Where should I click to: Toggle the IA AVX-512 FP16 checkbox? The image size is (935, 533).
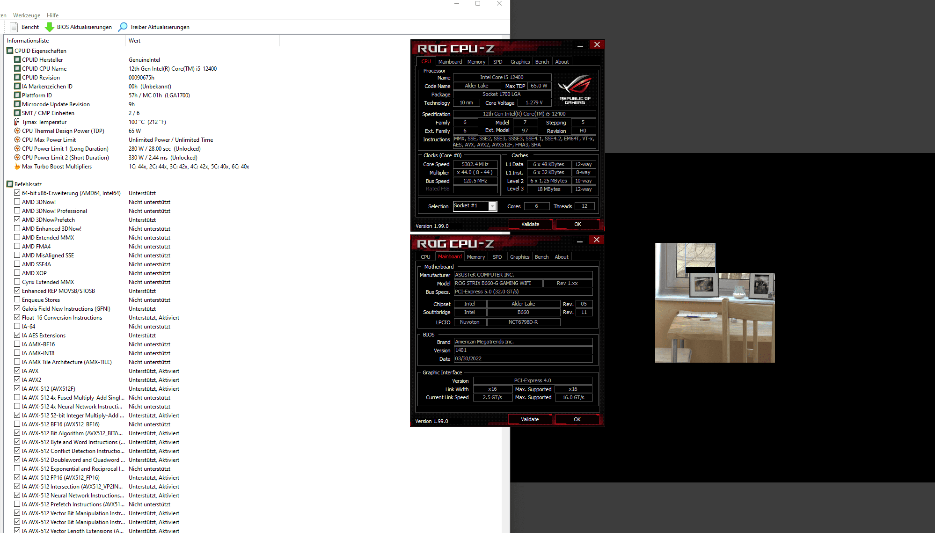[17, 477]
